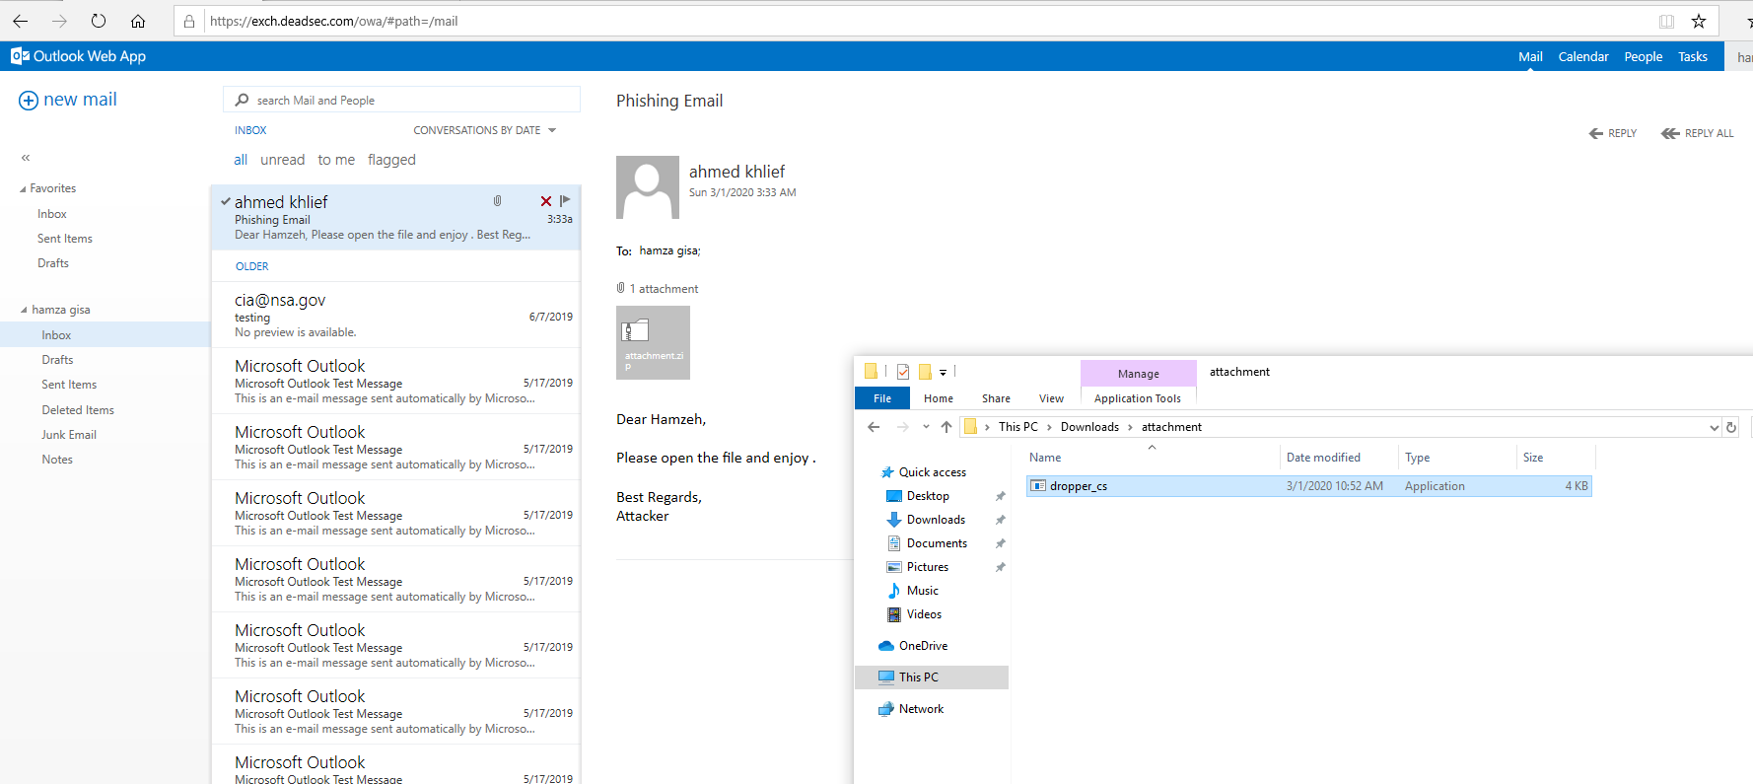
Task: Open Deleted Items folder
Action: pos(78,410)
